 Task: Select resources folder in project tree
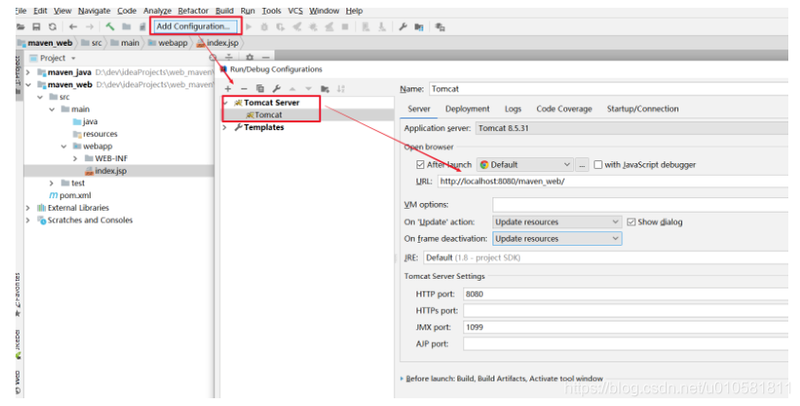[95, 134]
